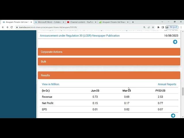
Task: Click the EPS row label
Action: [x=44, y=109]
